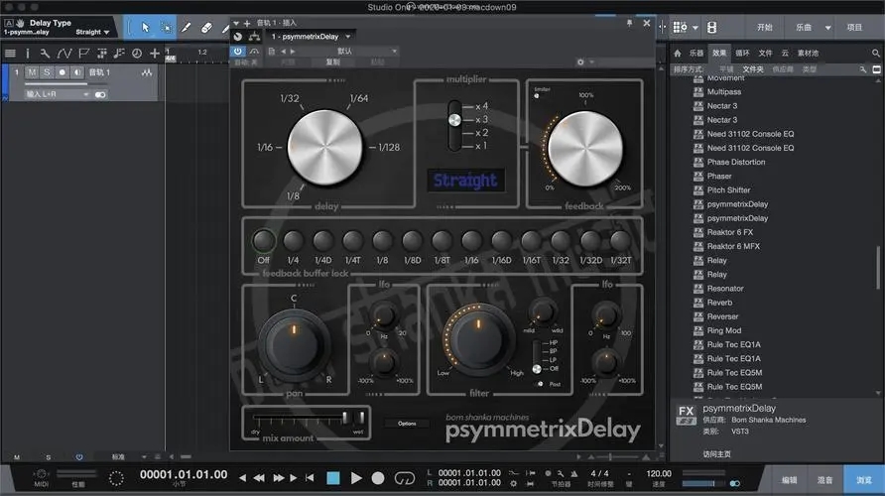Enable the 1/4 feedback buffer lock button
The height and width of the screenshot is (496, 885).
tap(294, 240)
